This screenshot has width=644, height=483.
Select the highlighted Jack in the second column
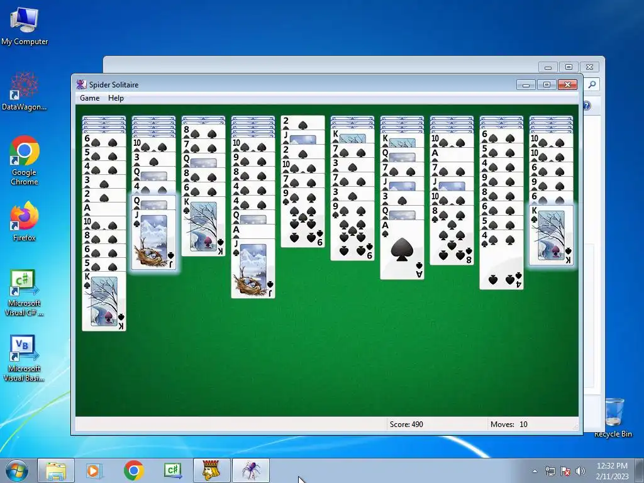[x=153, y=240]
